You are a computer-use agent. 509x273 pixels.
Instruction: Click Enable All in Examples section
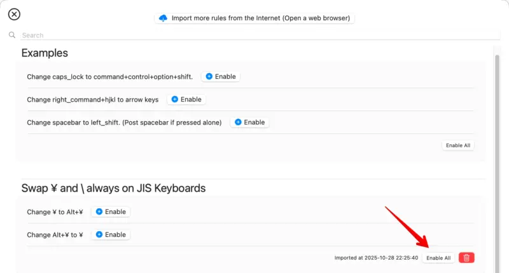(458, 145)
